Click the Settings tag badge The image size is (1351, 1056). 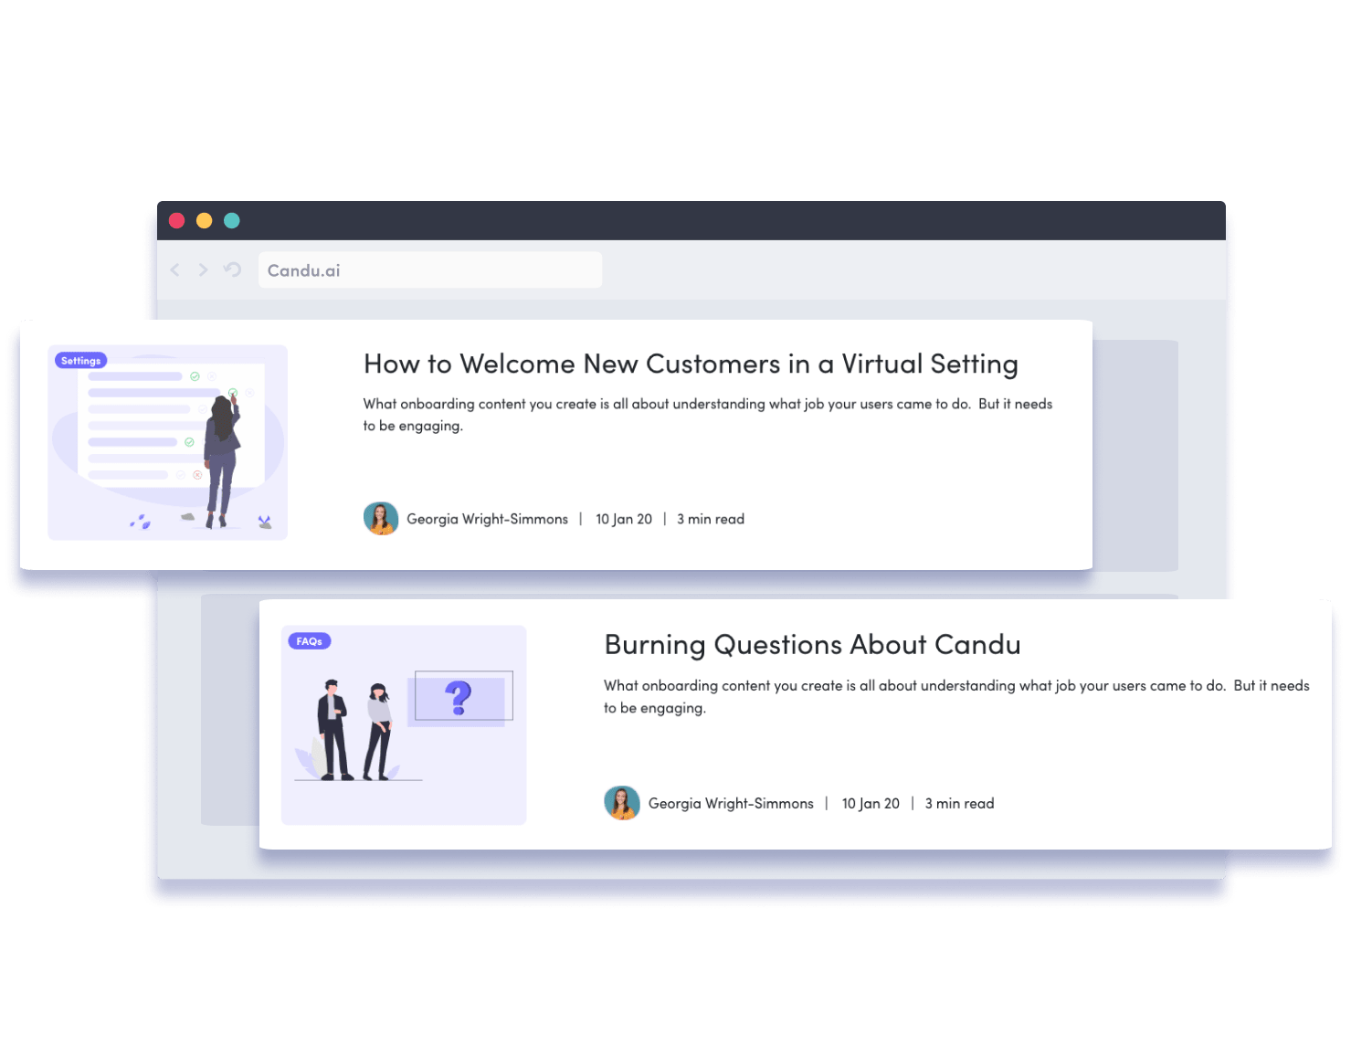[x=81, y=361]
